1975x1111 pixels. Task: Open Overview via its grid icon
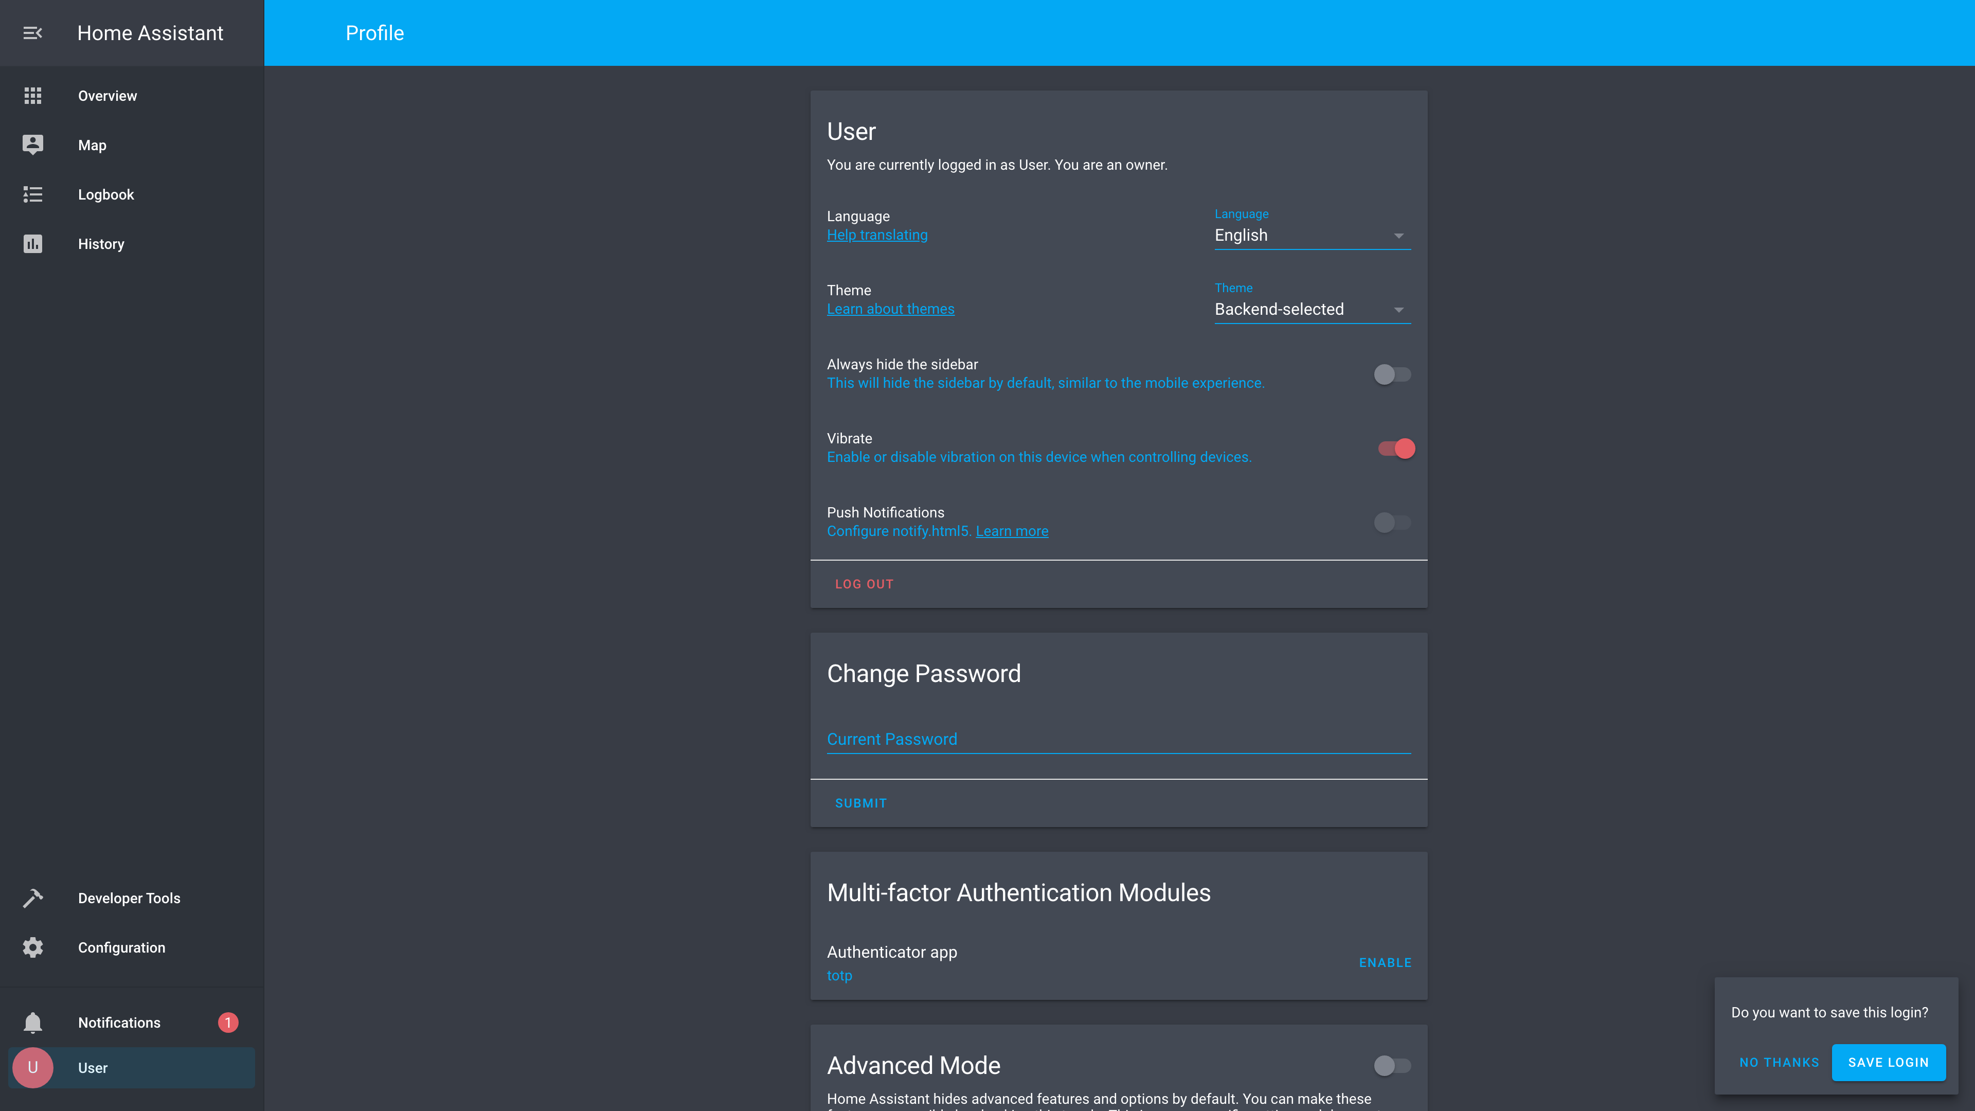coord(32,96)
